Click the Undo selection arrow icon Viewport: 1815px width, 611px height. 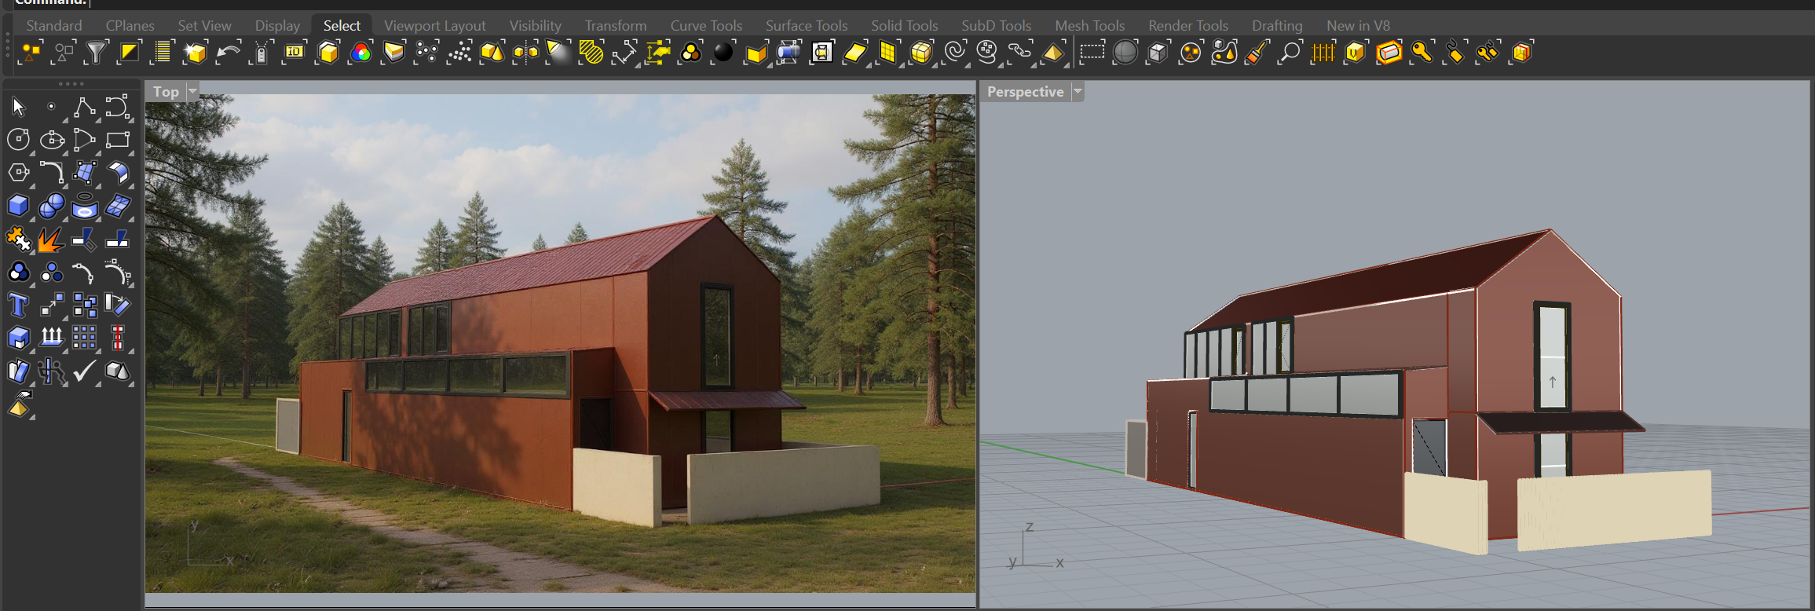click(228, 53)
